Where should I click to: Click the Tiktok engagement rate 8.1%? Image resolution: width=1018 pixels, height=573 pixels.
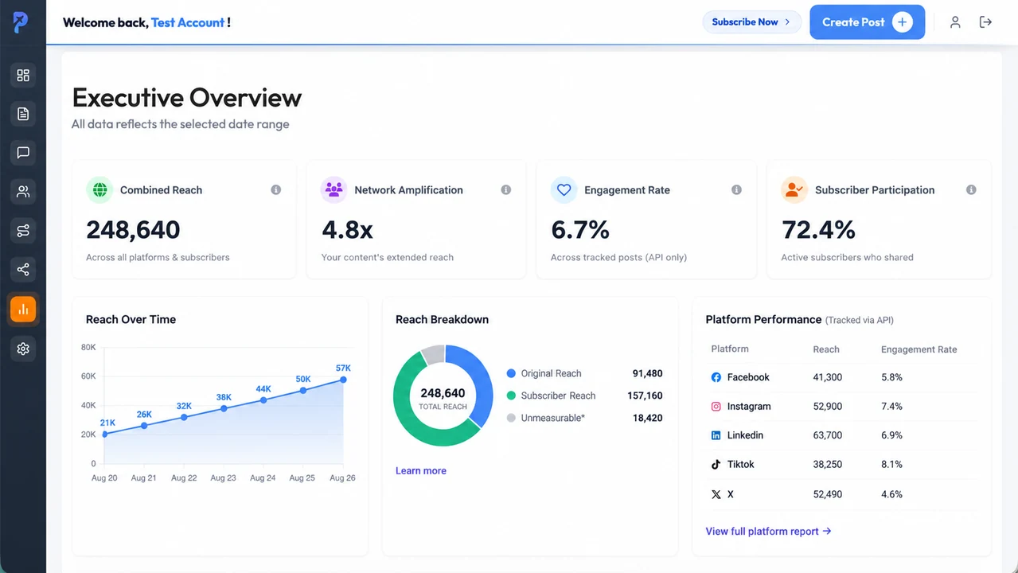(891, 464)
